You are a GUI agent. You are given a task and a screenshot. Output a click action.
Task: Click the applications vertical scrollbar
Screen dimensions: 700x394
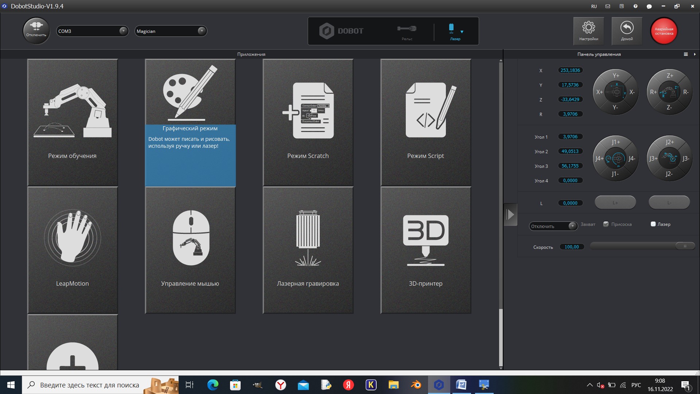click(x=501, y=215)
